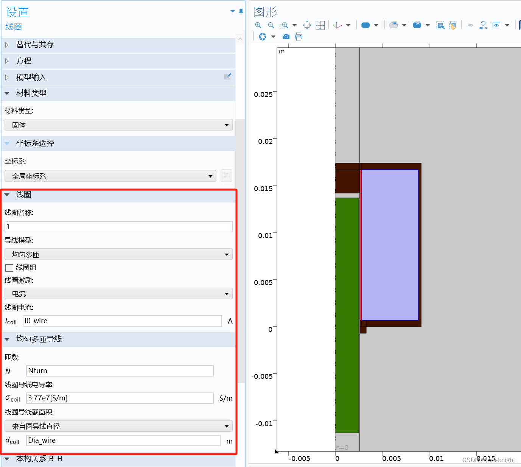Collapse the 线圈 section header
Screen dimensions: 521x467
7,195
